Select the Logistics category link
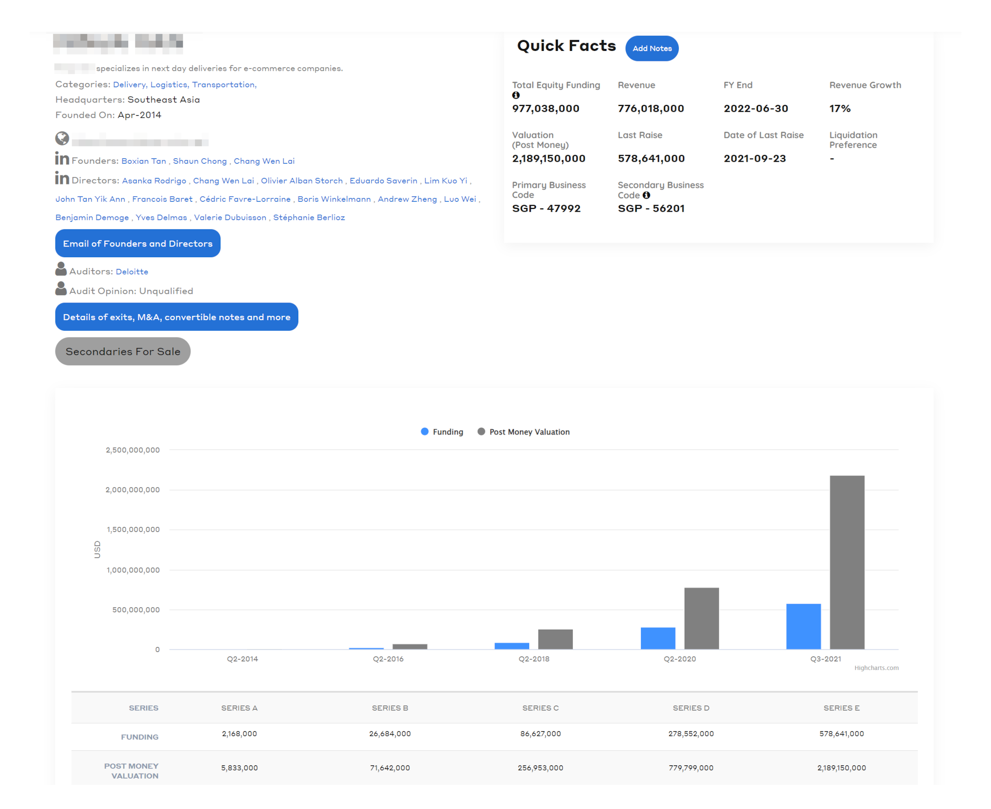The image size is (991, 809). 169,85
